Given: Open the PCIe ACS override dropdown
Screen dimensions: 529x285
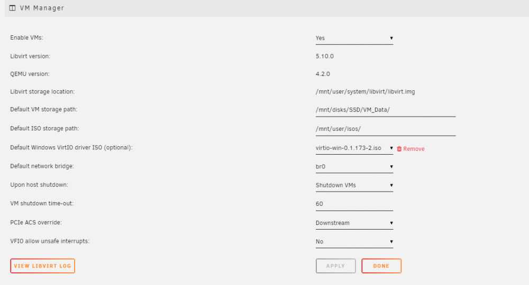Looking at the screenshot, I should [354, 223].
